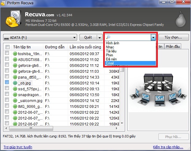Select Phim from filter list

coord(130,55)
